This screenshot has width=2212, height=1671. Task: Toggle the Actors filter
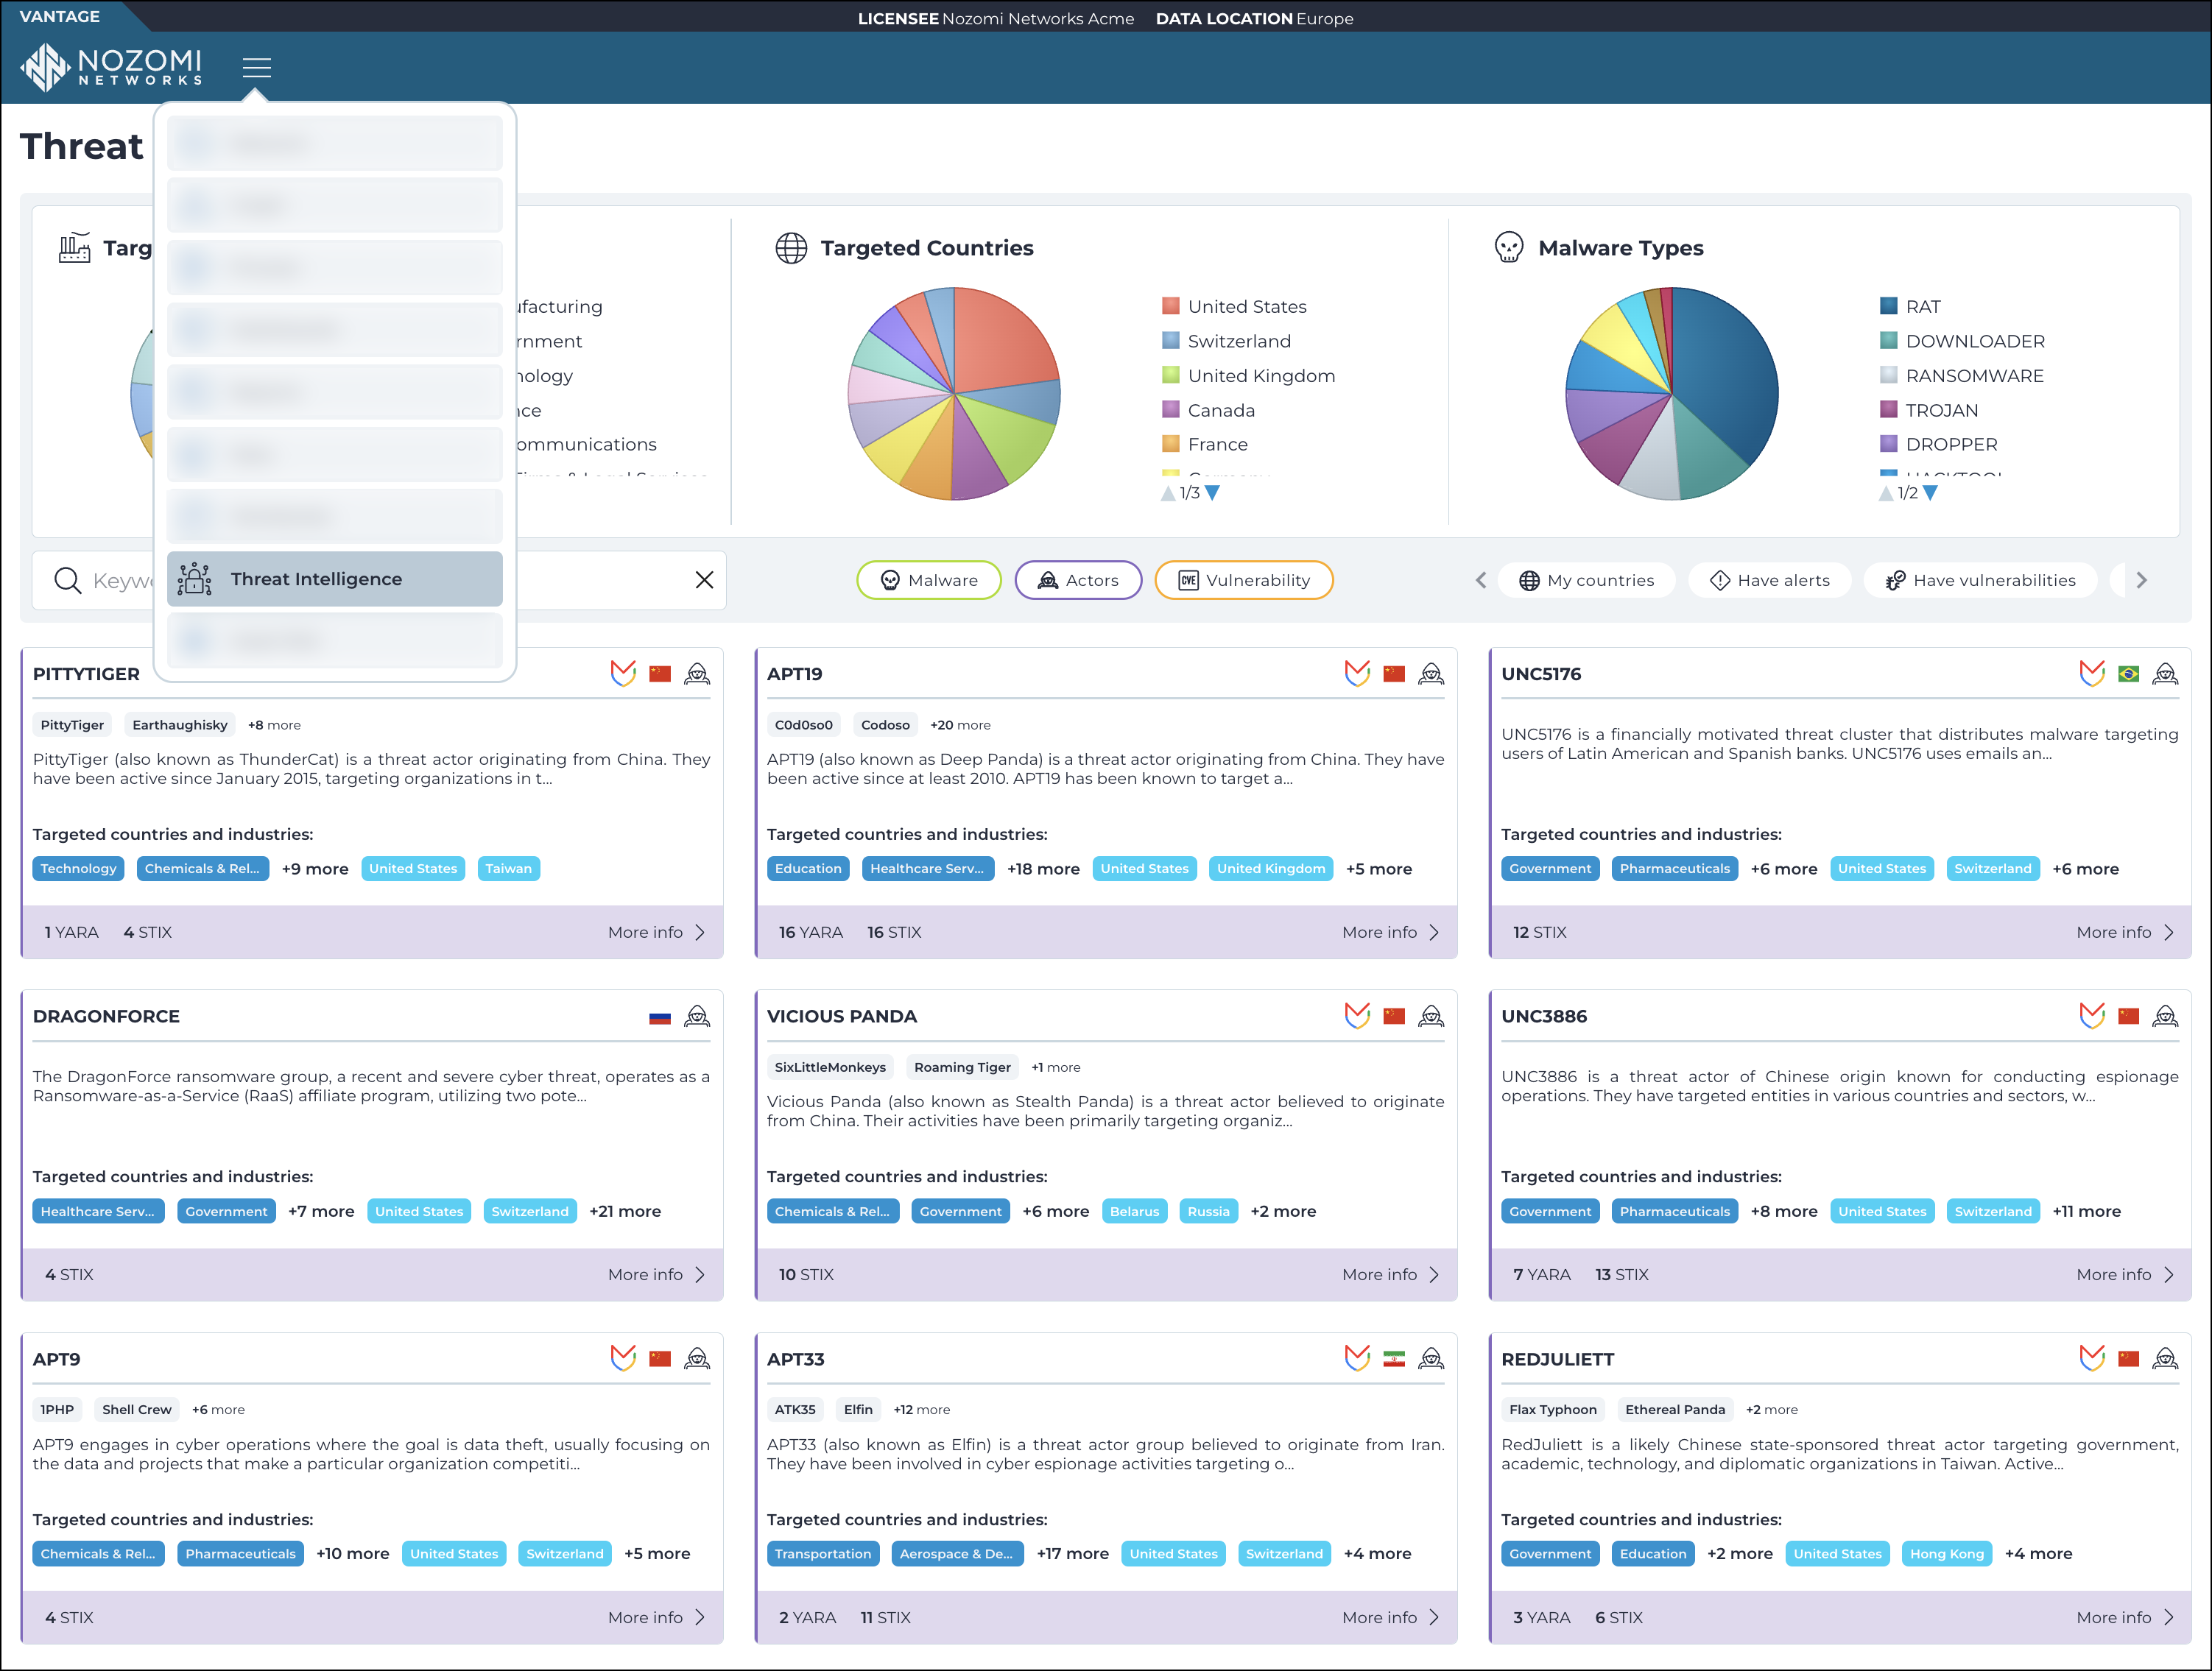click(1078, 579)
